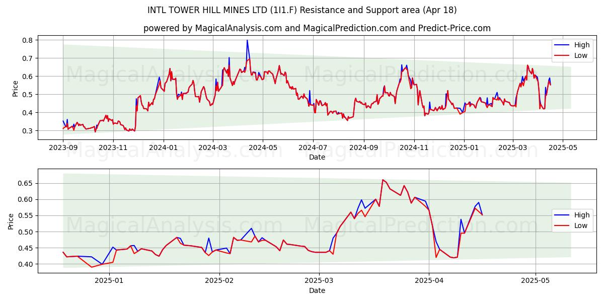The width and height of the screenshot is (604, 302).
Task: Click the '0.3' price tick on top chart
Action: tap(28, 131)
